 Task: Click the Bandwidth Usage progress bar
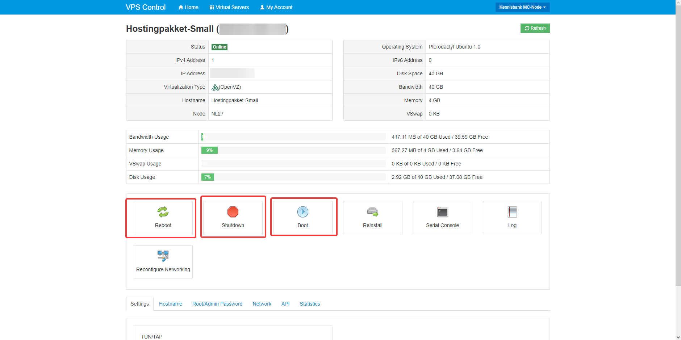(293, 137)
